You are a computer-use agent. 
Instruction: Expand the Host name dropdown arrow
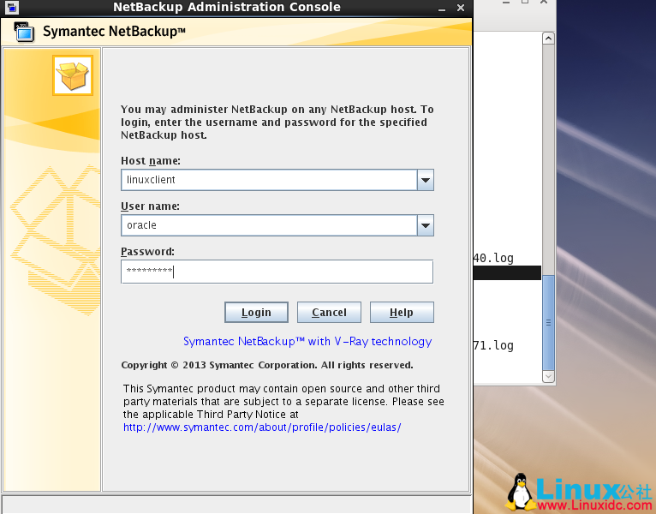click(426, 180)
